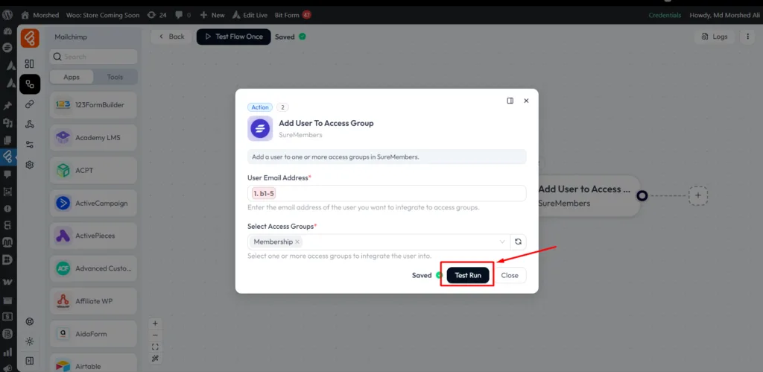Select the Airtable app
The height and width of the screenshot is (372, 763).
tap(93, 363)
